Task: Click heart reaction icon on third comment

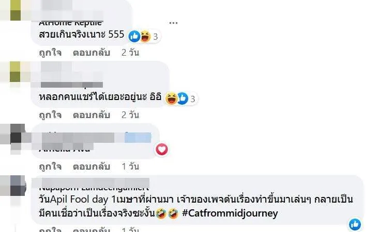Action: [162, 150]
